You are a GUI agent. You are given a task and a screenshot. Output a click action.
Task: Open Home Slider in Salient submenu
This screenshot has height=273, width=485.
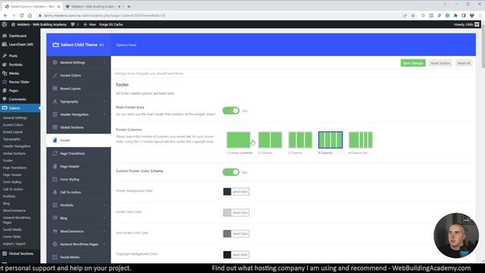[12, 237]
